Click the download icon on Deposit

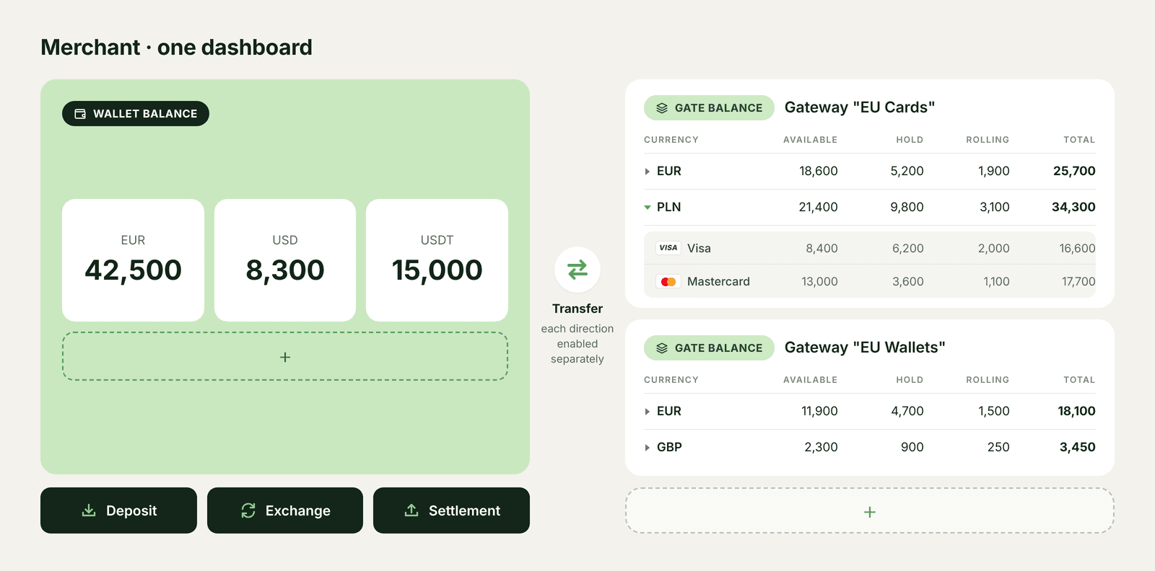click(89, 510)
